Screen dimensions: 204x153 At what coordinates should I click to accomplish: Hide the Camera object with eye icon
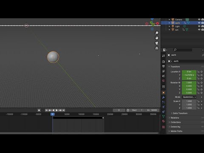coord(199,20)
